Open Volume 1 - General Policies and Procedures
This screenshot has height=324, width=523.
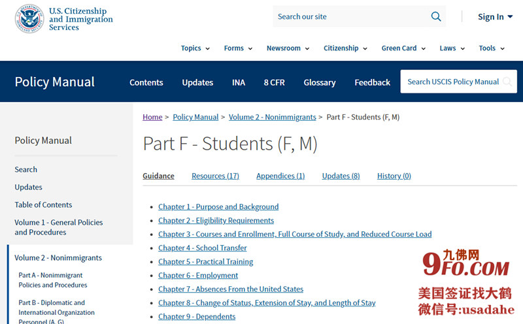[59, 227]
